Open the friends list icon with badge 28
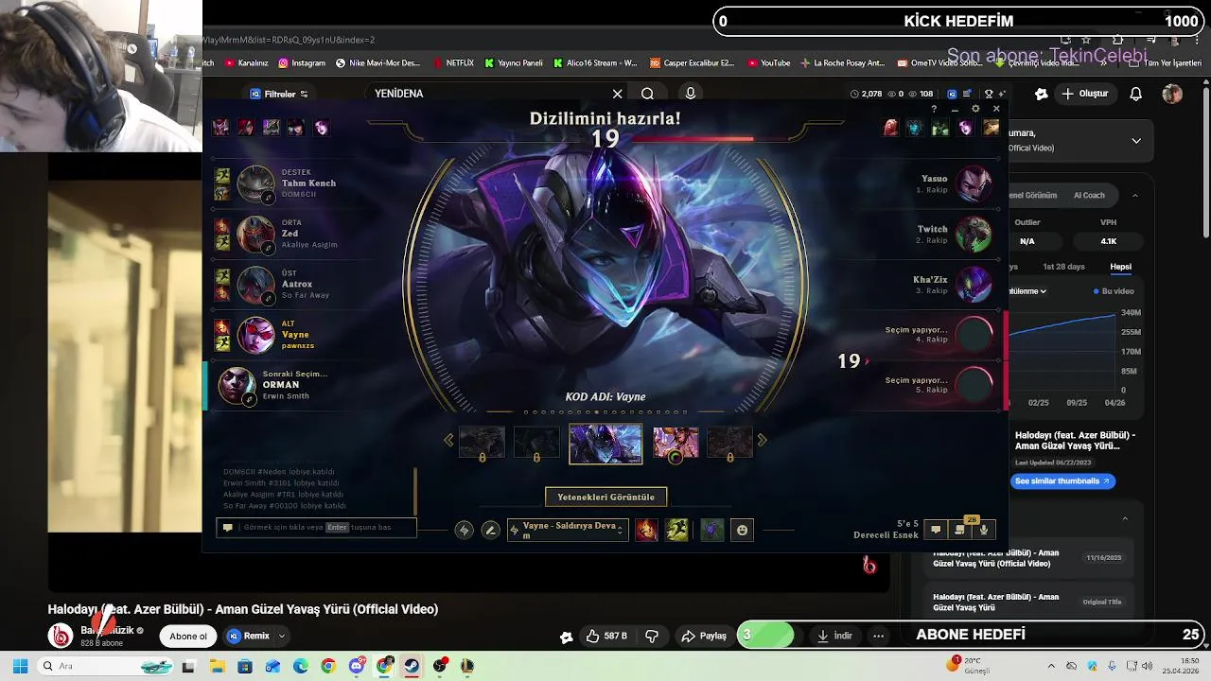The image size is (1211, 681). tap(959, 530)
